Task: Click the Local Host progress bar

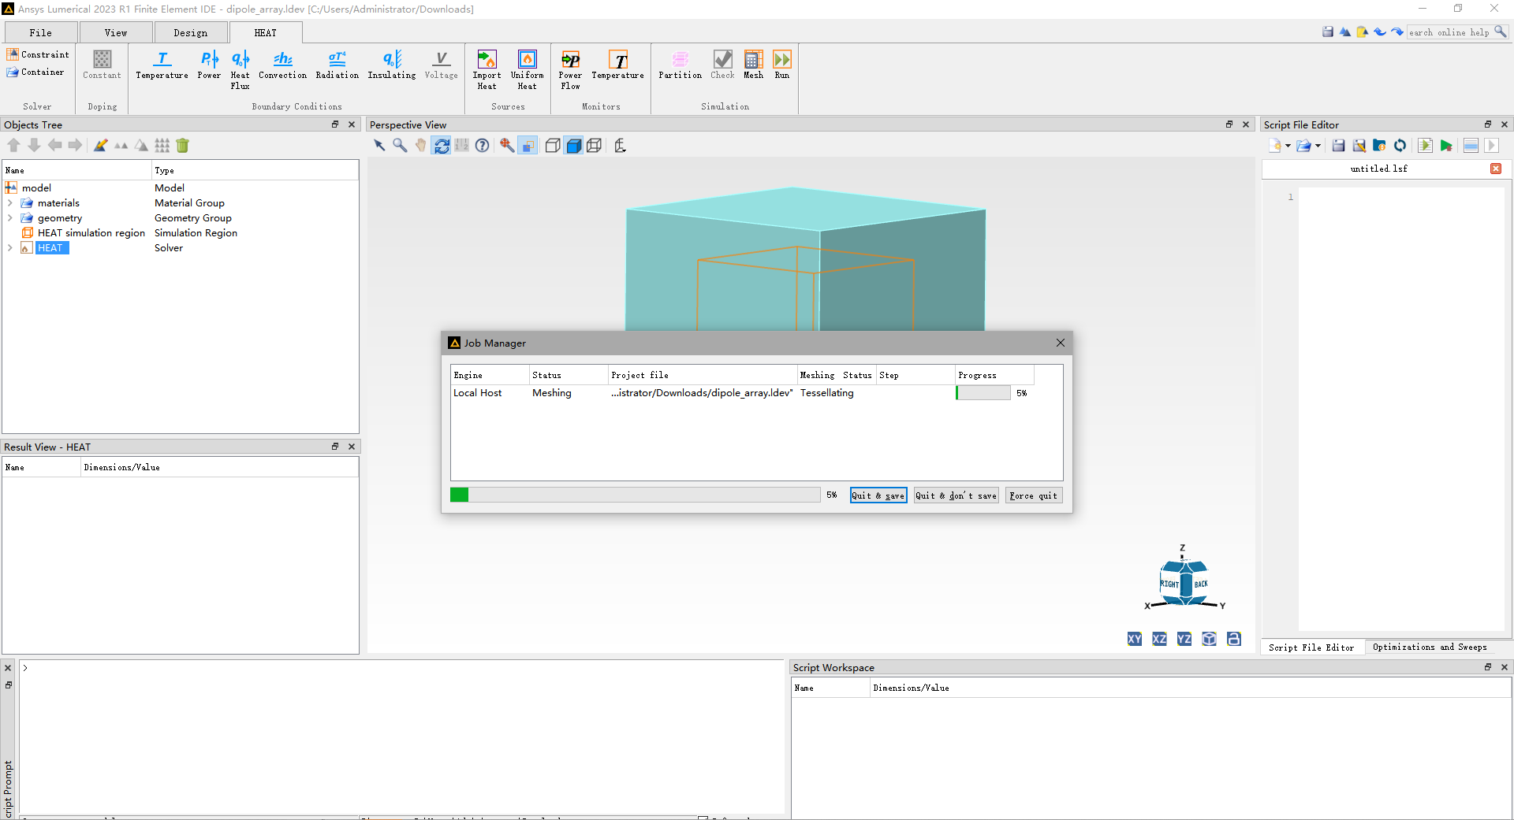Action: click(x=983, y=393)
